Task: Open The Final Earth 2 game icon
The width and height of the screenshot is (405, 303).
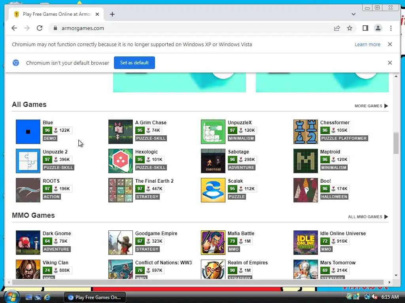Action: click(x=120, y=190)
